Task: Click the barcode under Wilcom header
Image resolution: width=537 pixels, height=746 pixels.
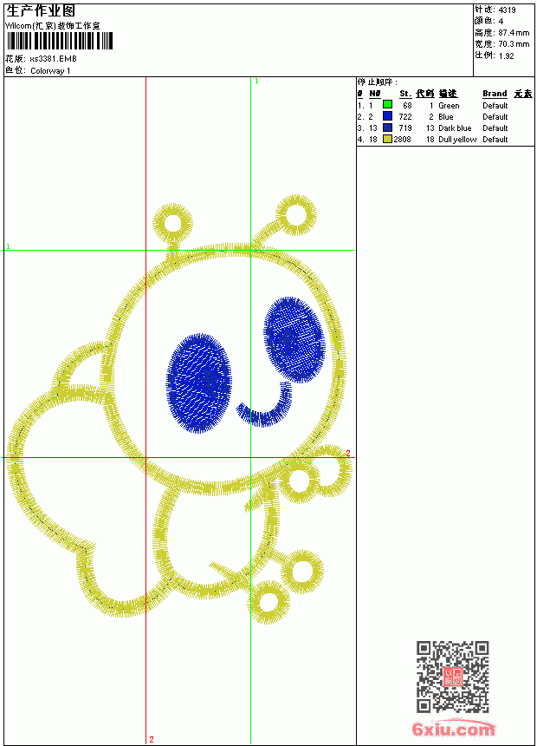Action: tap(60, 41)
